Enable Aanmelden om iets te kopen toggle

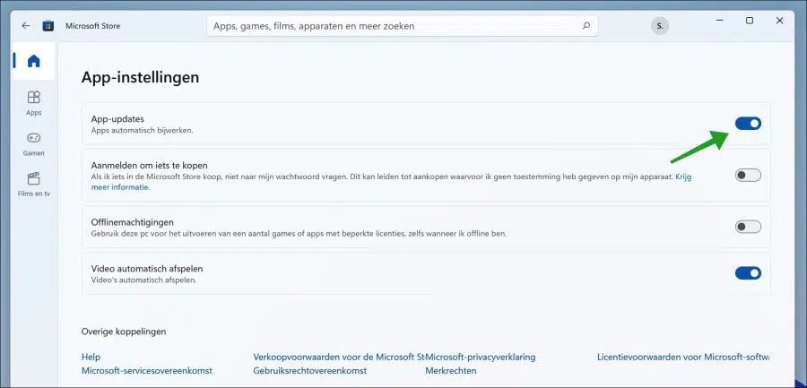(748, 176)
